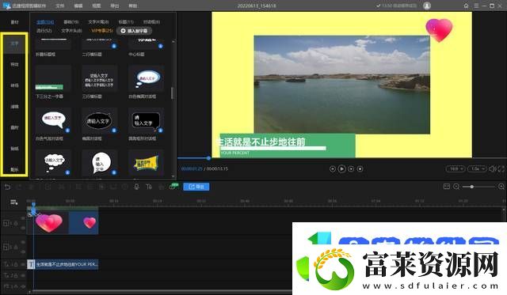Redo the last undone edit
Screen dimensions: 507x295
click(19, 187)
